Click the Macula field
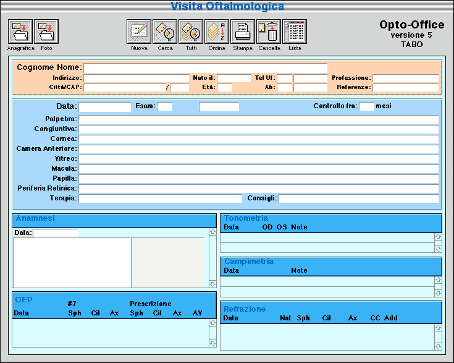The height and width of the screenshot is (363, 454). [259, 169]
